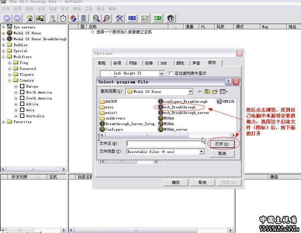Tick the Australia country checkbox

coord(22,116)
